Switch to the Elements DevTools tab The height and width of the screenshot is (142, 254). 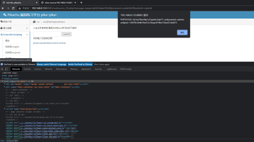(16, 69)
